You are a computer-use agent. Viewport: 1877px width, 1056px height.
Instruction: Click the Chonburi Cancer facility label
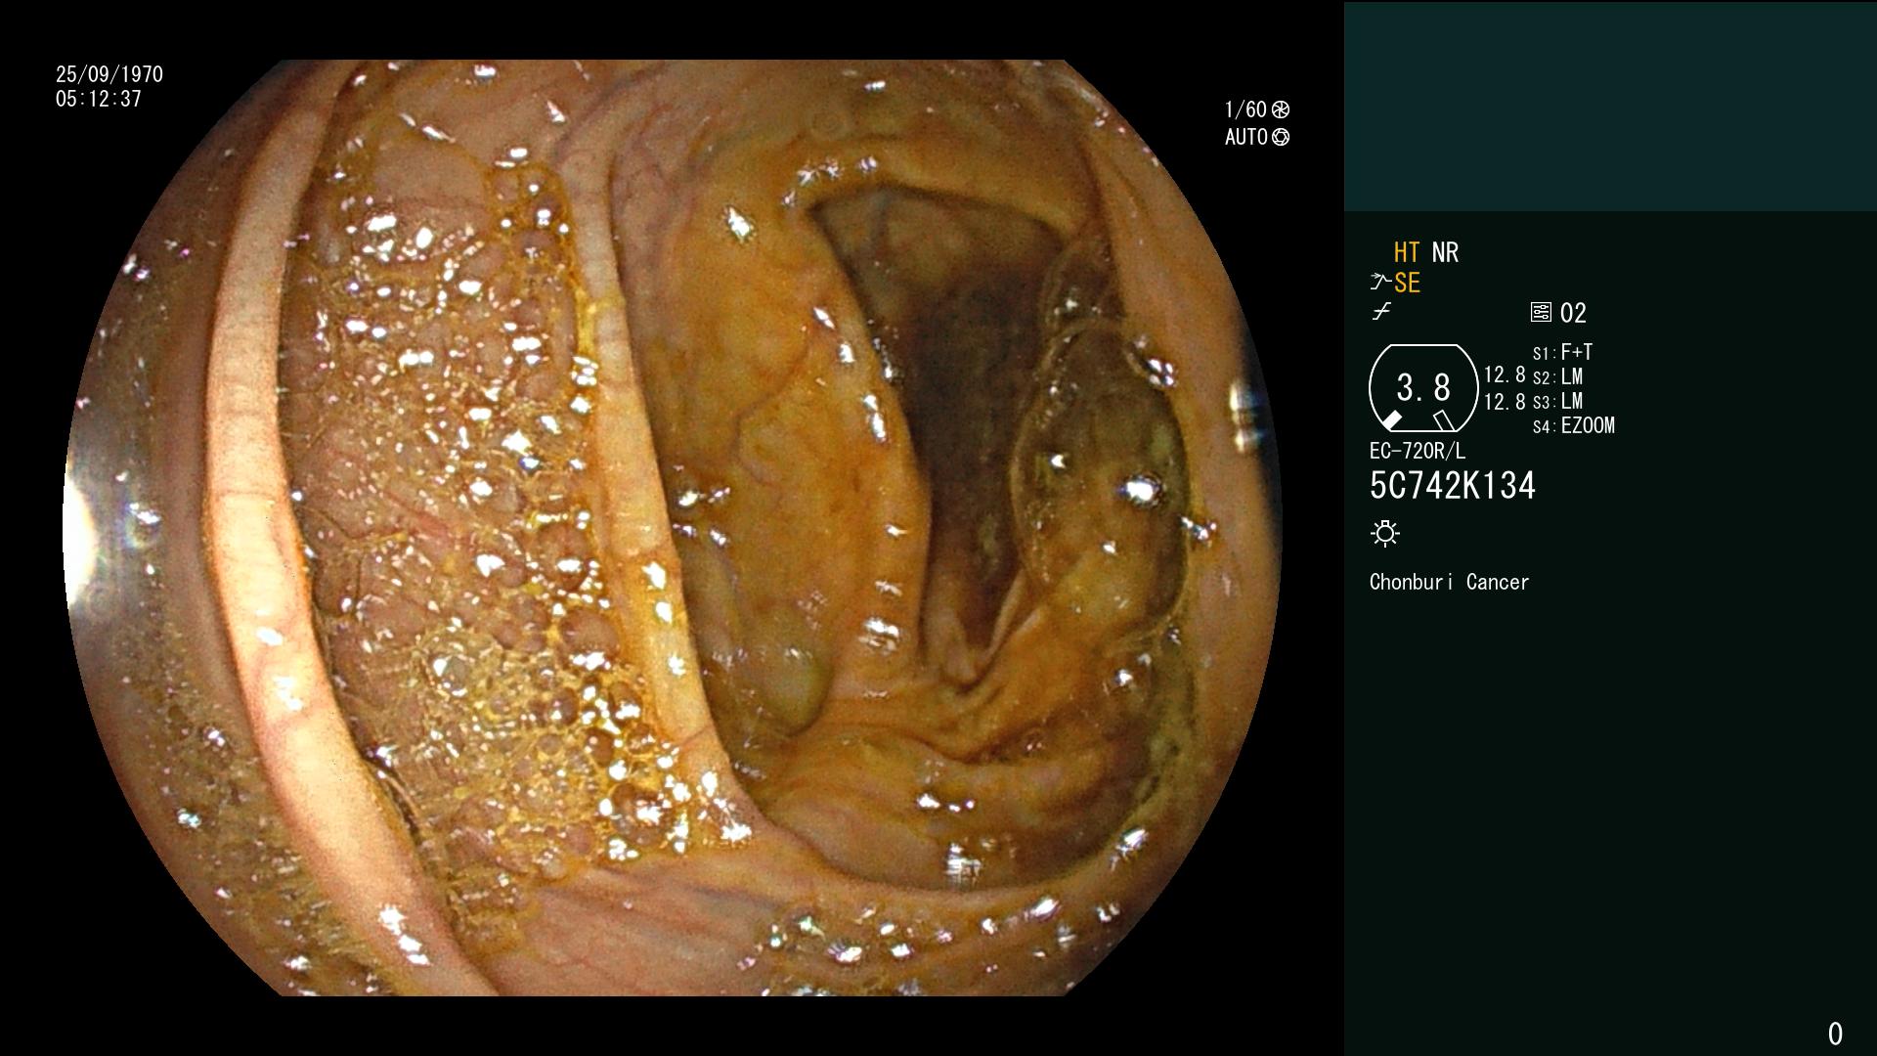[x=1449, y=582]
